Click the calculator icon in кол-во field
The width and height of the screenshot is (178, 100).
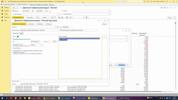(55, 42)
